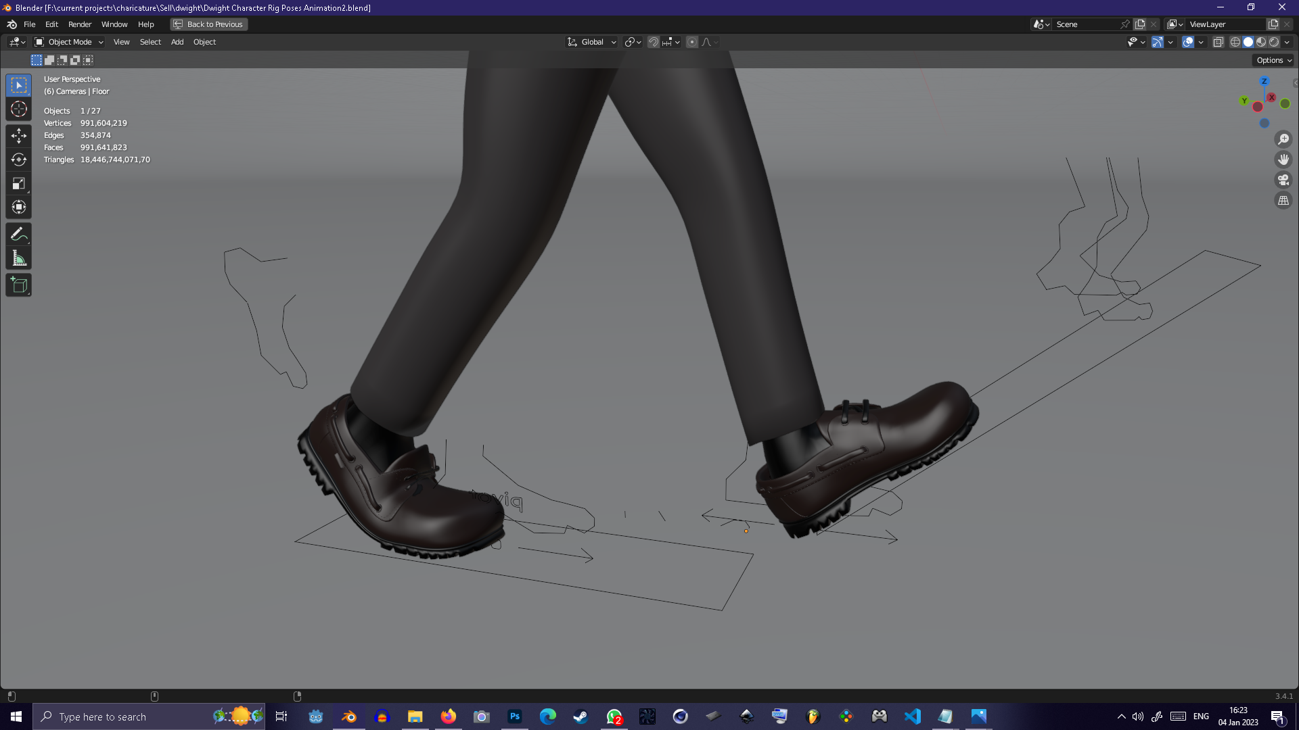Switch to Material Preview shading
Image resolution: width=1299 pixels, height=730 pixels.
pos(1261,42)
